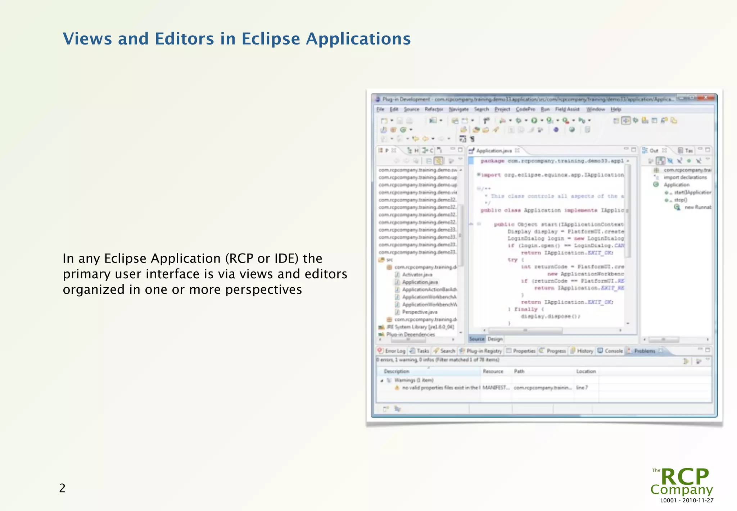Select Perspective.java in the package tree

pyautogui.click(x=416, y=312)
